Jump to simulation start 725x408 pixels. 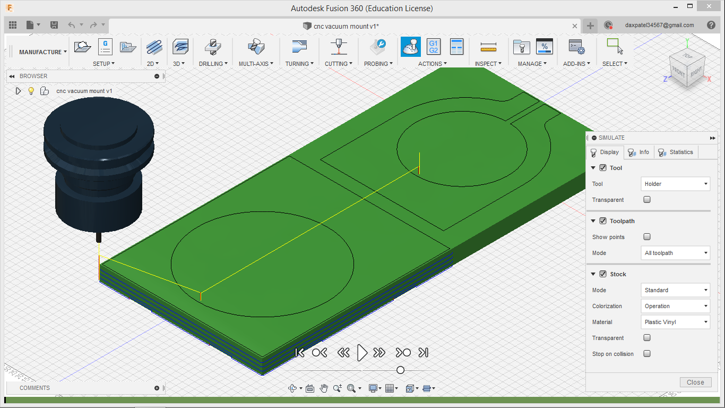[300, 352]
